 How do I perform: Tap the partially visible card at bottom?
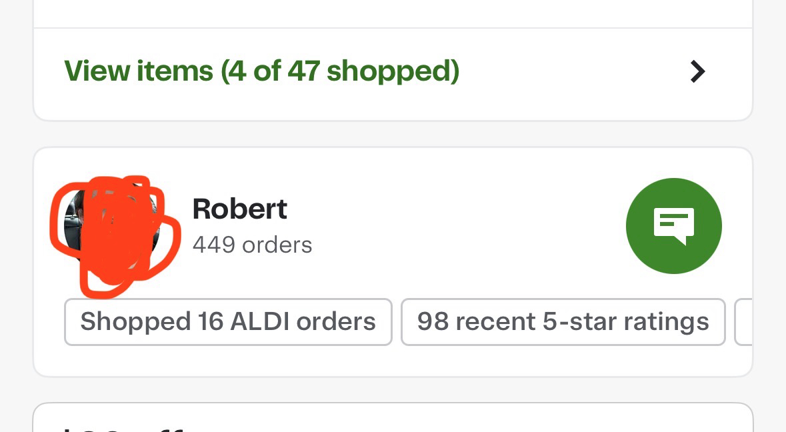(x=392, y=419)
